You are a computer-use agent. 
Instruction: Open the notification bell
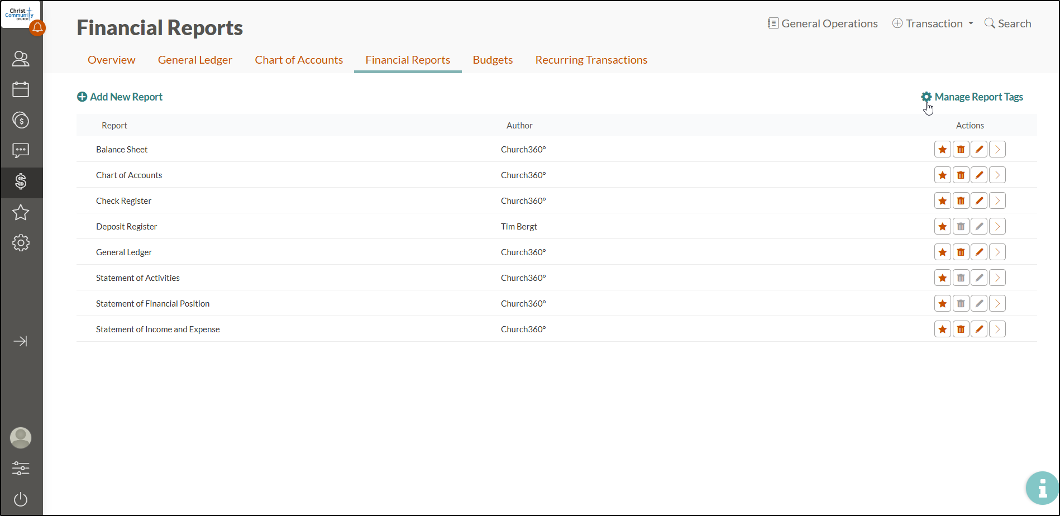click(37, 28)
